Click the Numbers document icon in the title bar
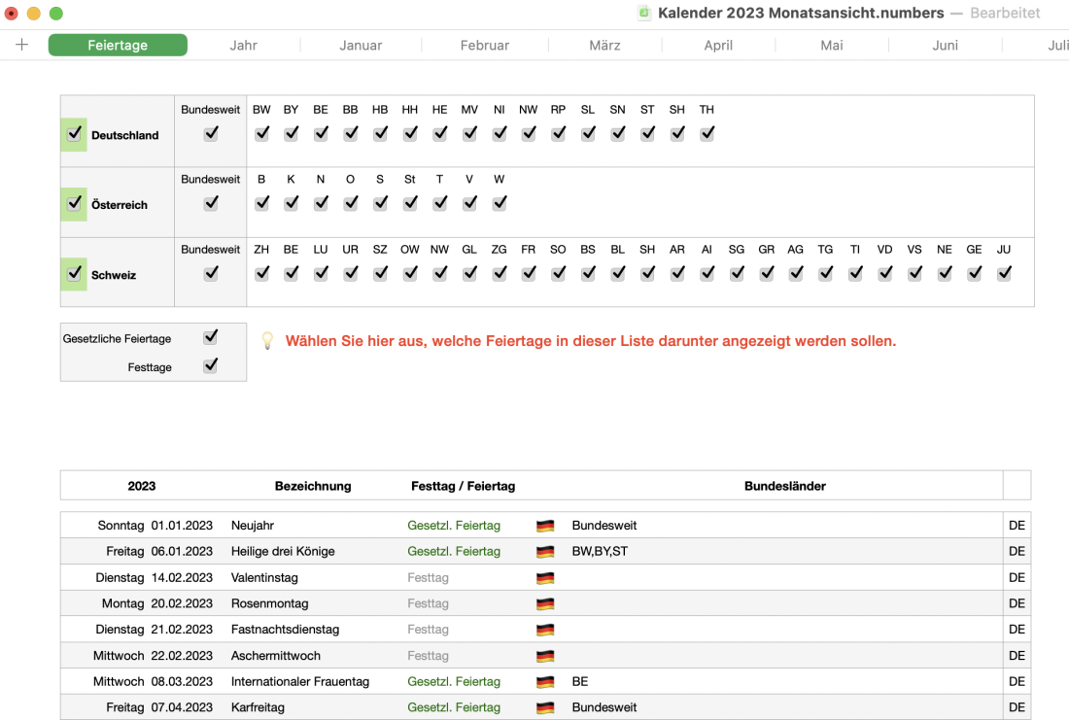The height and width of the screenshot is (720, 1069). 644,13
